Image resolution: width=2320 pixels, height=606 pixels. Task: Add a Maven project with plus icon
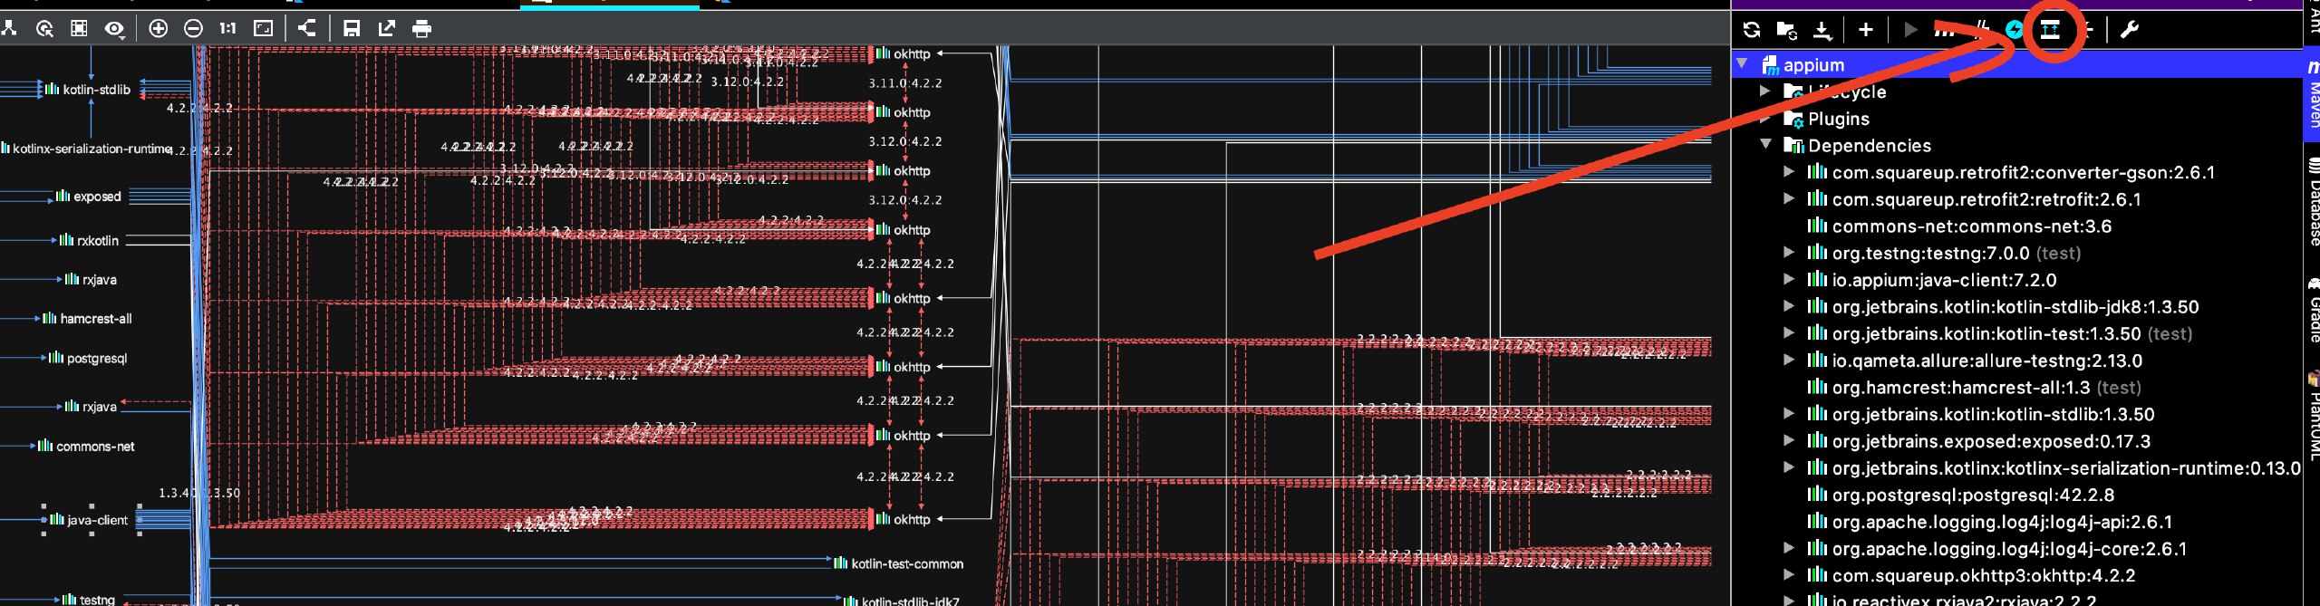1866,30
